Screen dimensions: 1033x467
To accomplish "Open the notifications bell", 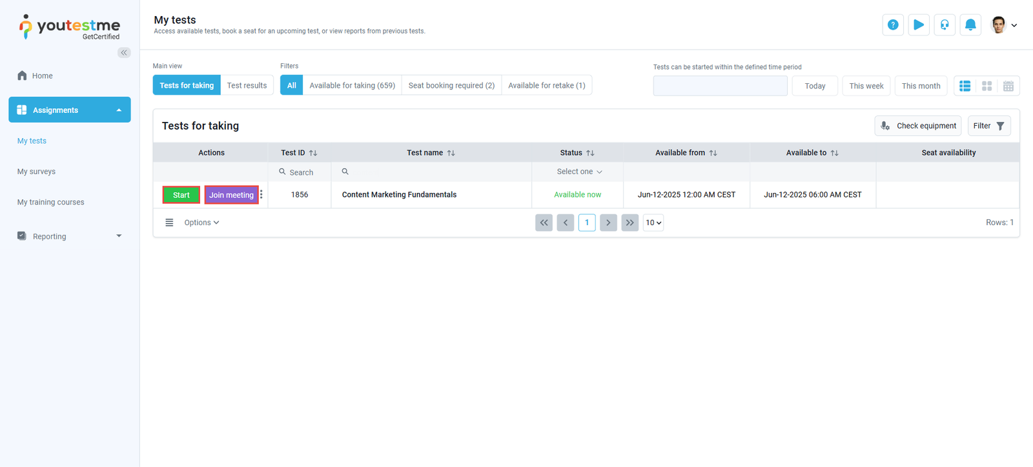I will coord(970,25).
